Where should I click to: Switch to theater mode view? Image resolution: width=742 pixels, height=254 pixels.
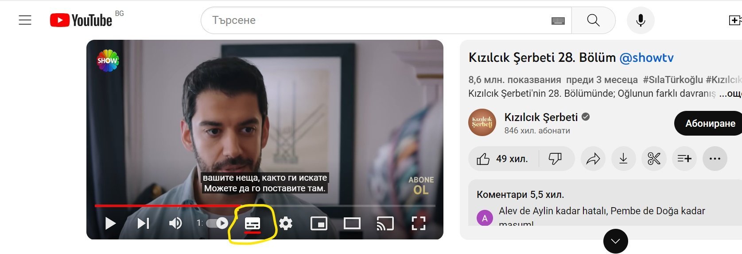coord(352,224)
